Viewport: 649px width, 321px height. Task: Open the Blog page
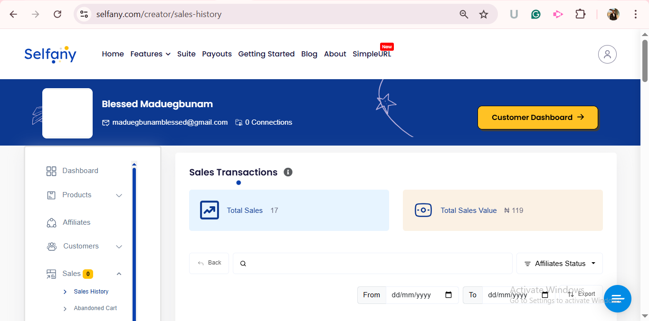click(309, 54)
